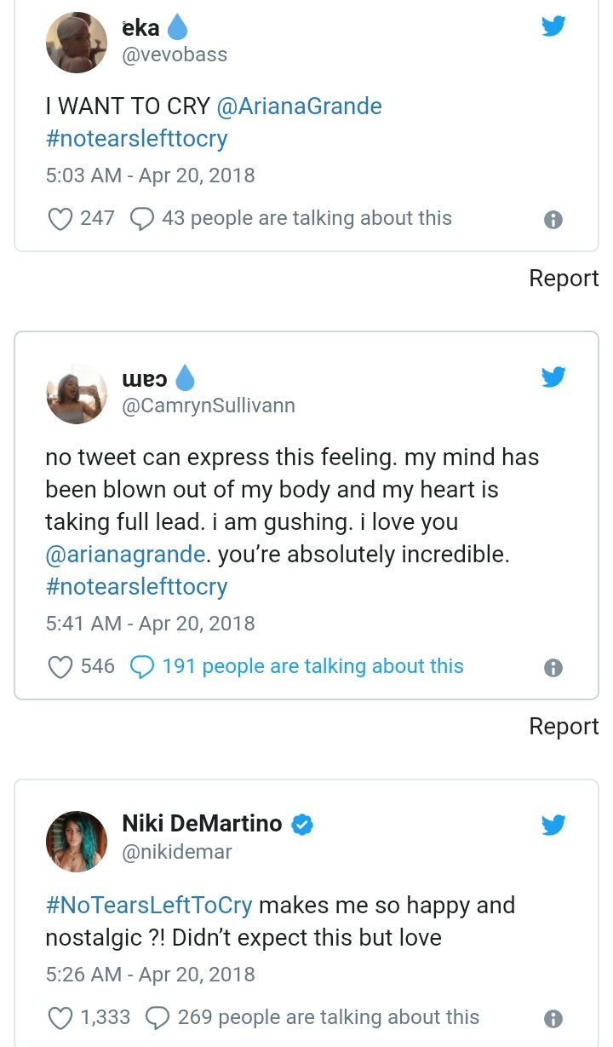The height and width of the screenshot is (1047, 613).
Task: Open info icon on CamrynSullivann's tweet
Action: coord(553,667)
